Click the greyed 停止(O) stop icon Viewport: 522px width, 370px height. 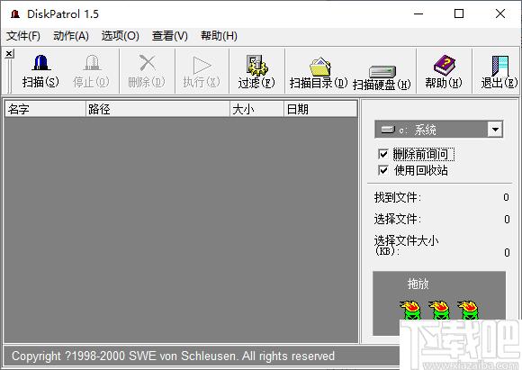point(92,62)
